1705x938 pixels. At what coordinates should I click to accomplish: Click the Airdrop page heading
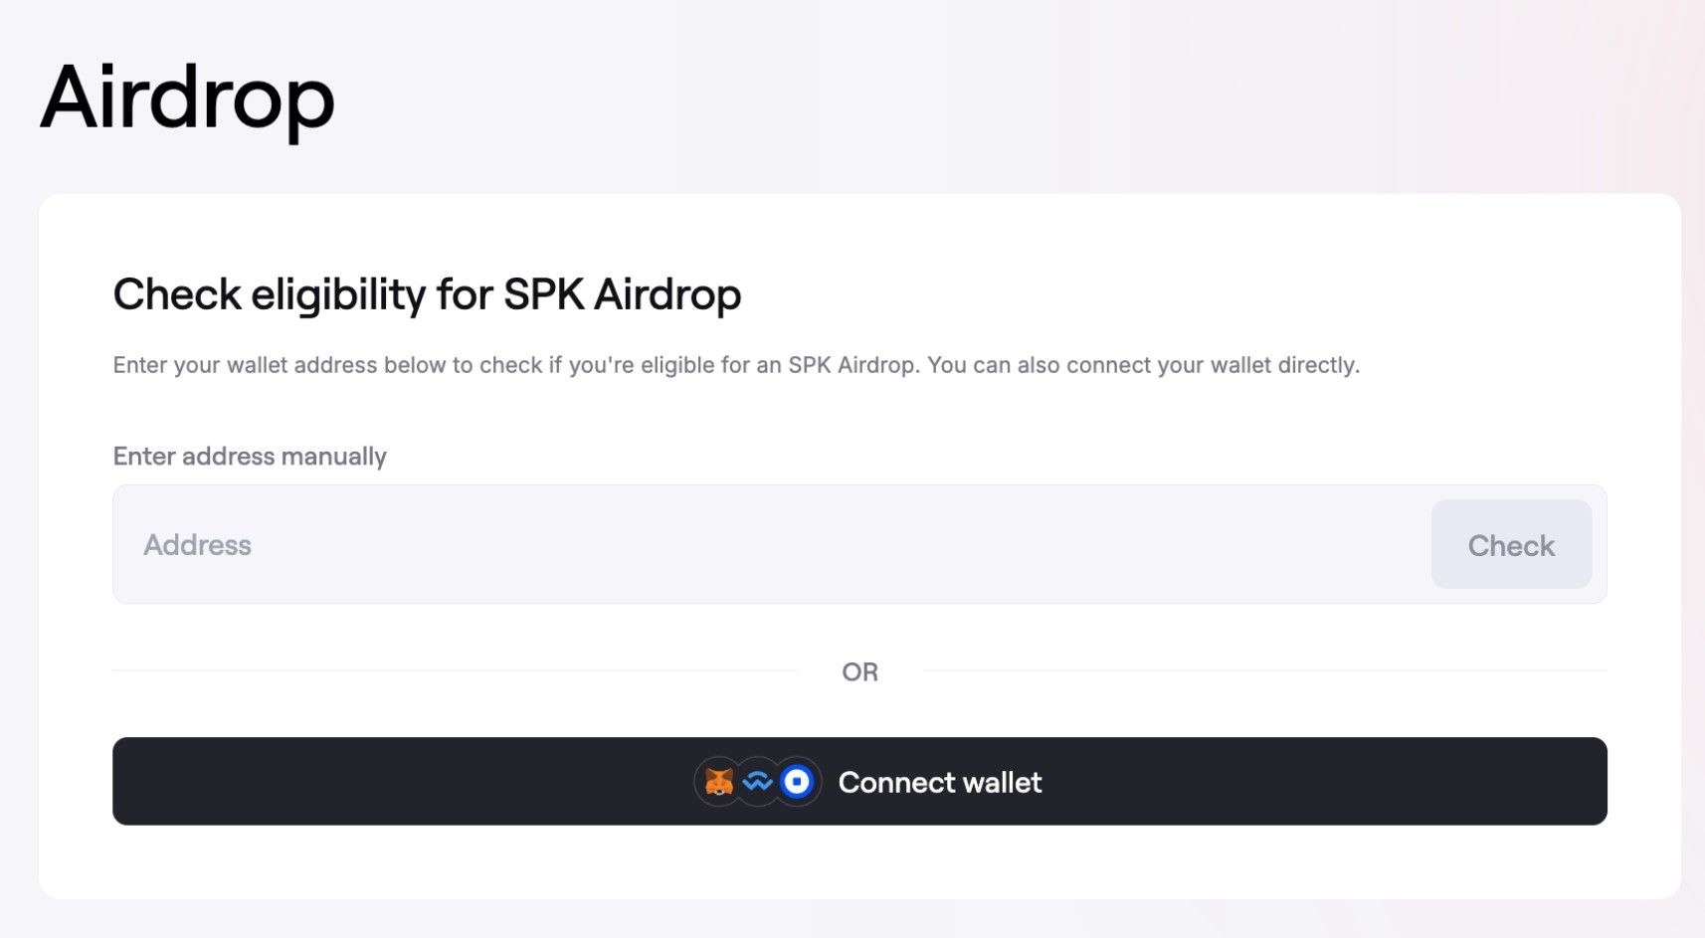pos(187,97)
